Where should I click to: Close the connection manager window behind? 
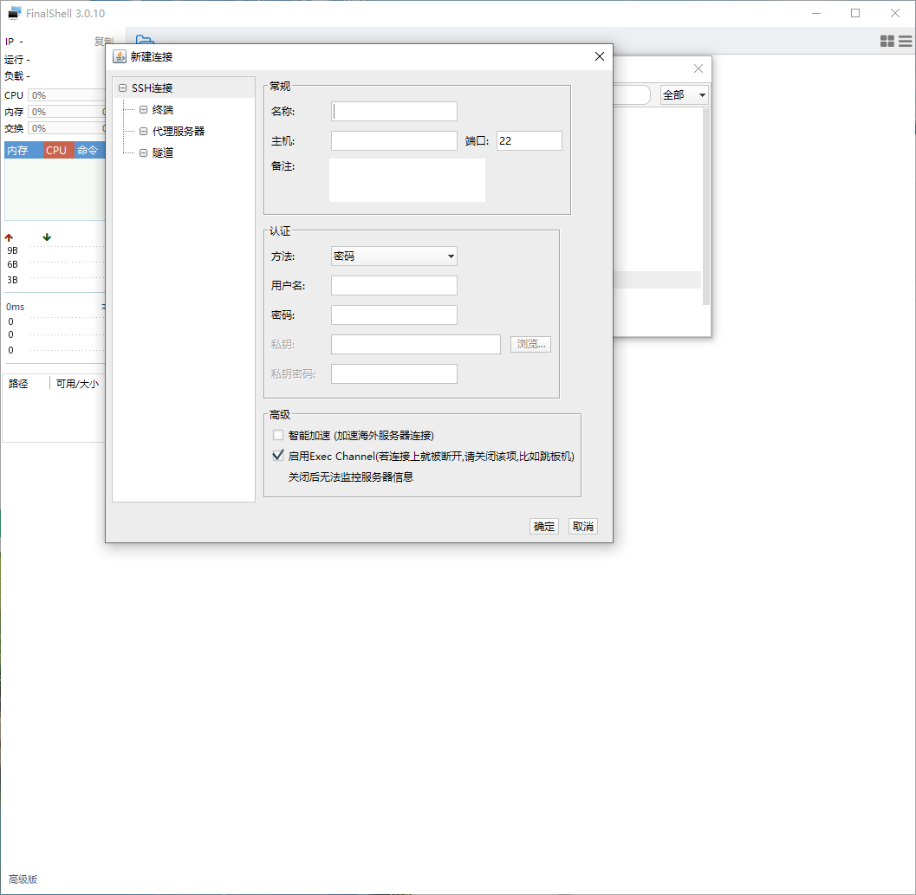click(699, 68)
